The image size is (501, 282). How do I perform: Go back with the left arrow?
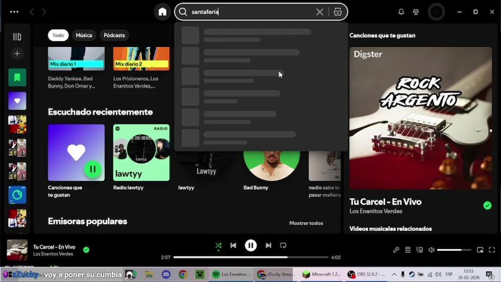pos(31,12)
